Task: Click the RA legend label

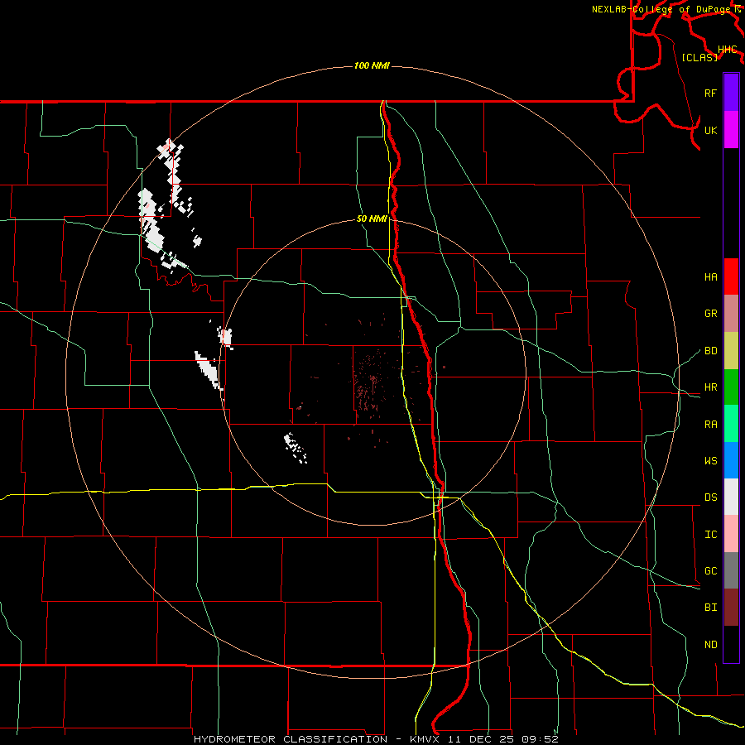Action: click(x=711, y=425)
